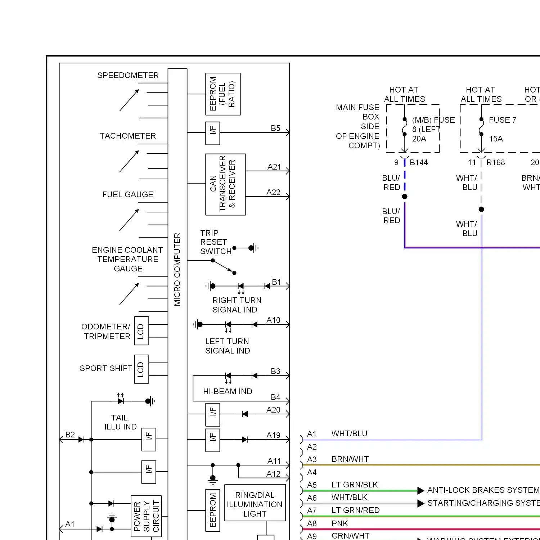This screenshot has height=540, width=540.
Task: Select terminal label A10
Action: (273, 320)
